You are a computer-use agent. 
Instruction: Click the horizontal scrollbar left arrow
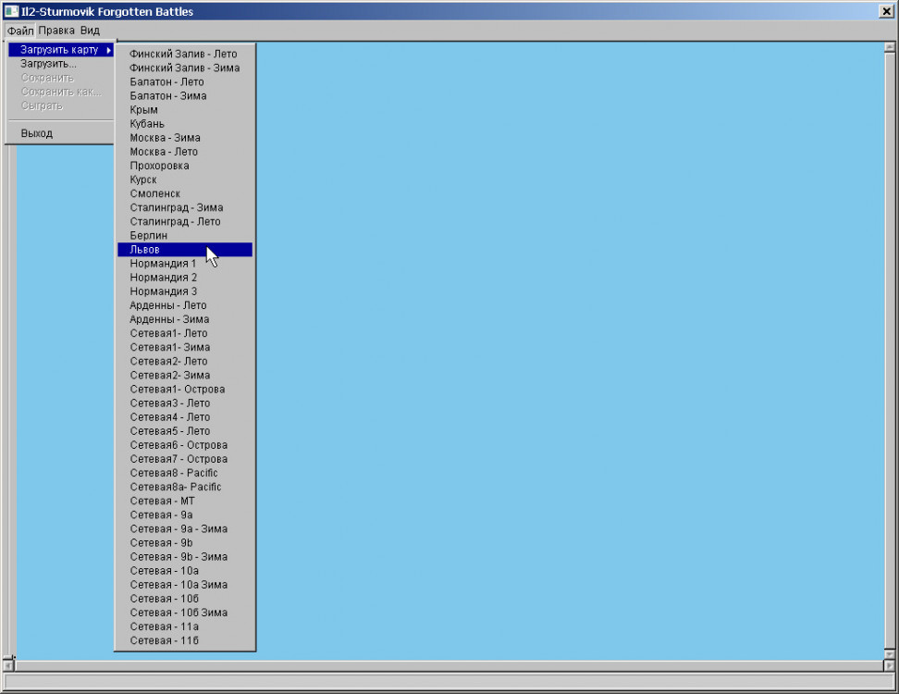coord(9,665)
